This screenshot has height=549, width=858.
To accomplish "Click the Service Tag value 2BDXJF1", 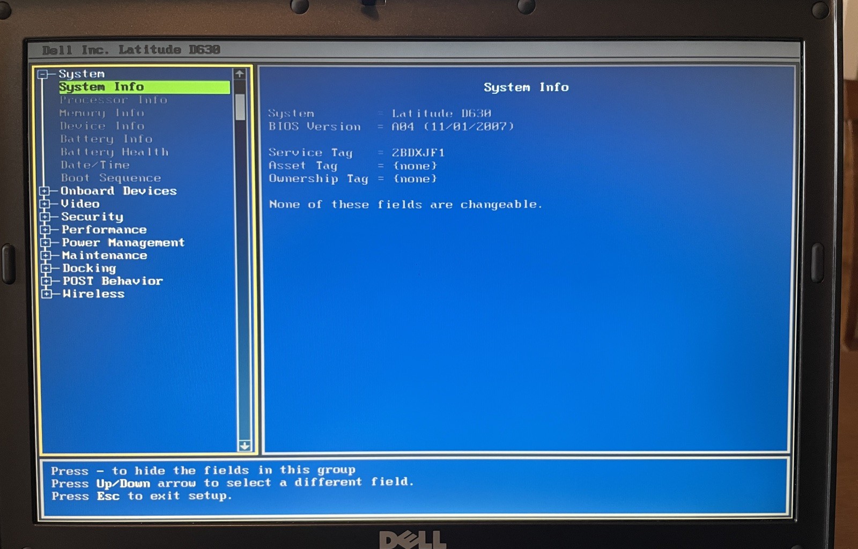I will (x=418, y=153).
